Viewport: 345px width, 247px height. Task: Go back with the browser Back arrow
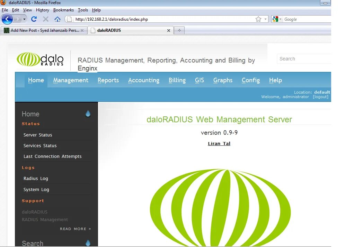tap(7, 19)
